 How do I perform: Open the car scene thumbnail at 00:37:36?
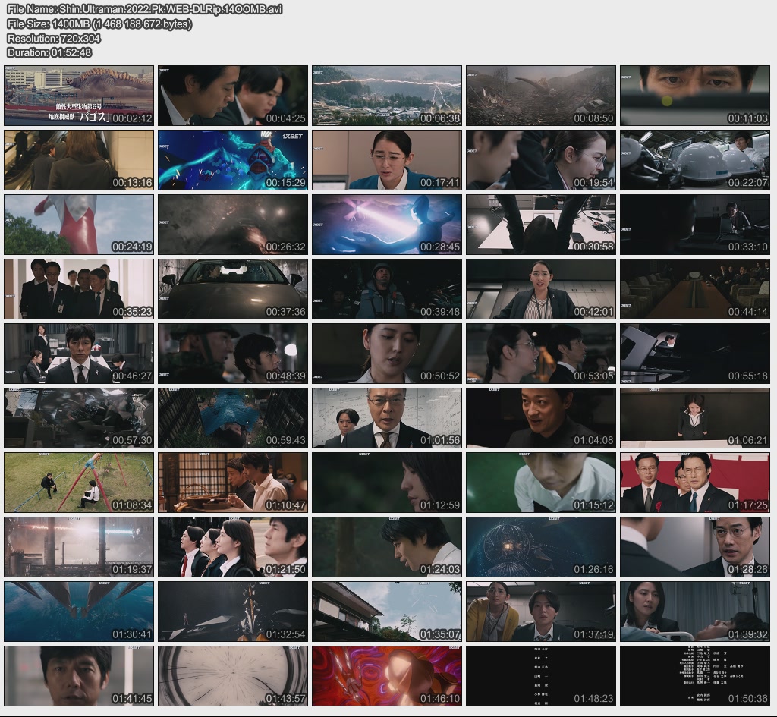tap(233, 289)
